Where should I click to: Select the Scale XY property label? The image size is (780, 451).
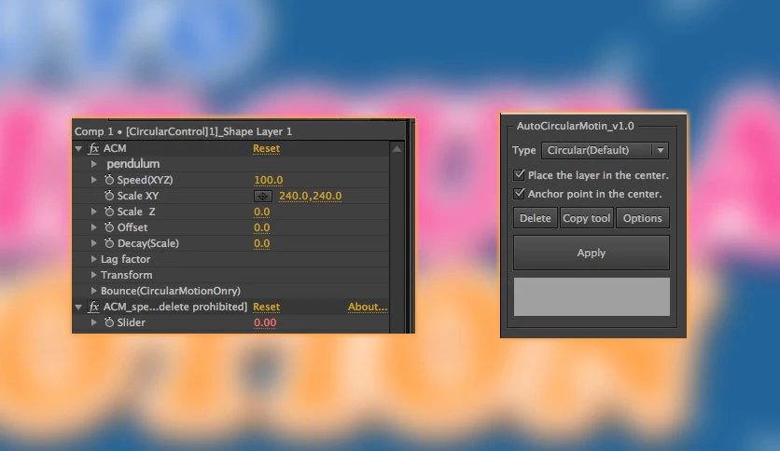coord(138,196)
